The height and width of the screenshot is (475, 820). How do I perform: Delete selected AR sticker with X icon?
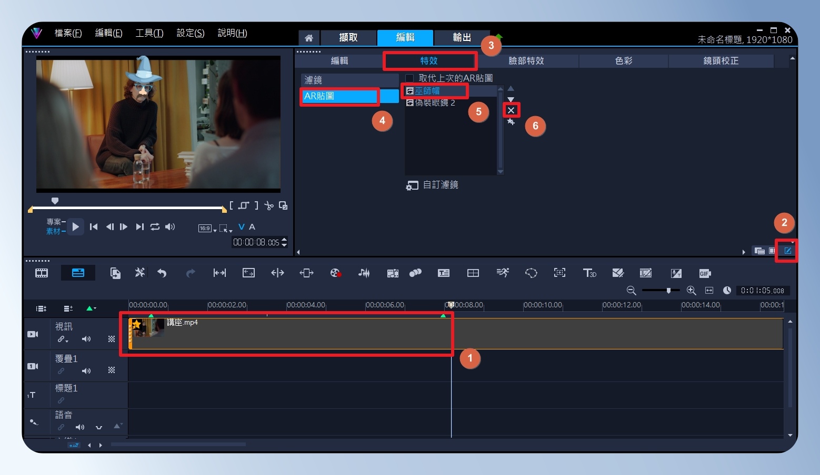511,110
